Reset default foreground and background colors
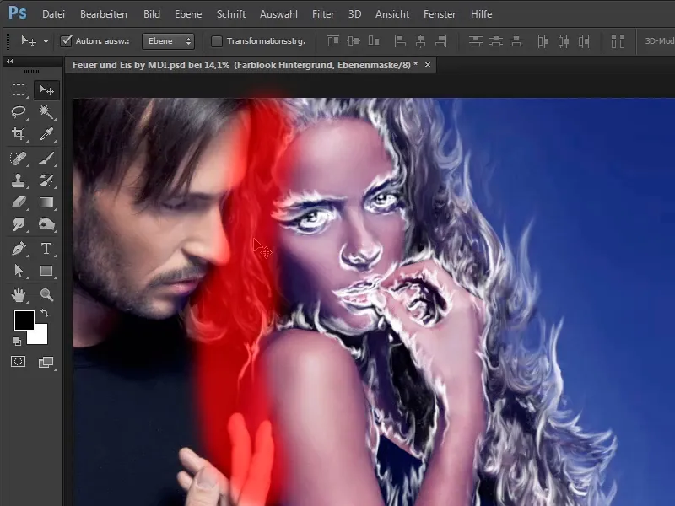 (x=16, y=342)
